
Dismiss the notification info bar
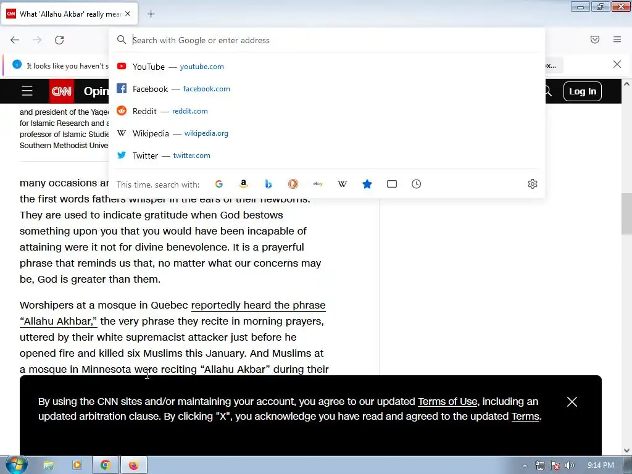click(x=617, y=64)
